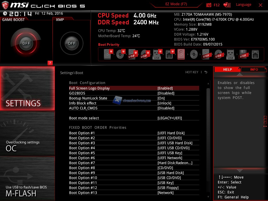Screen dimensions: 268x201
Task: Open Boot mode select LEGACY+UEFI option
Action: click(x=170, y=118)
